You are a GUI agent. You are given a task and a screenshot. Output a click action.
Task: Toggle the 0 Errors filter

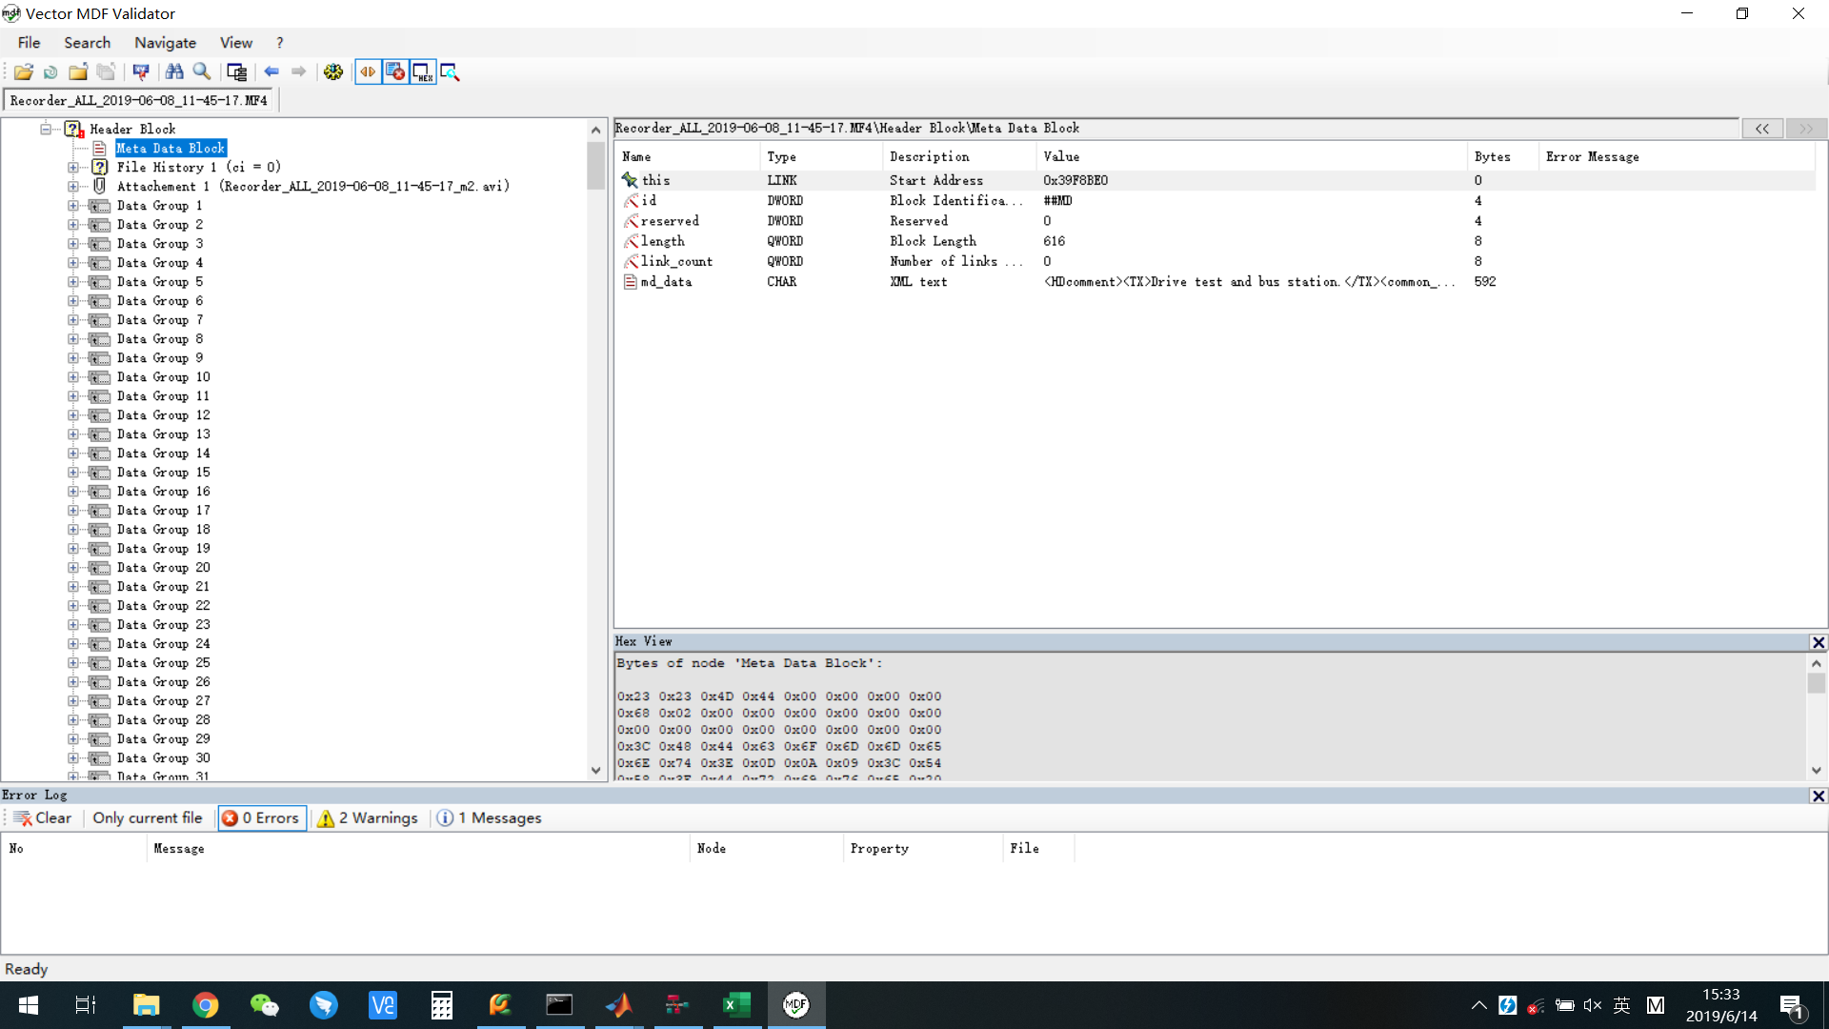262,817
